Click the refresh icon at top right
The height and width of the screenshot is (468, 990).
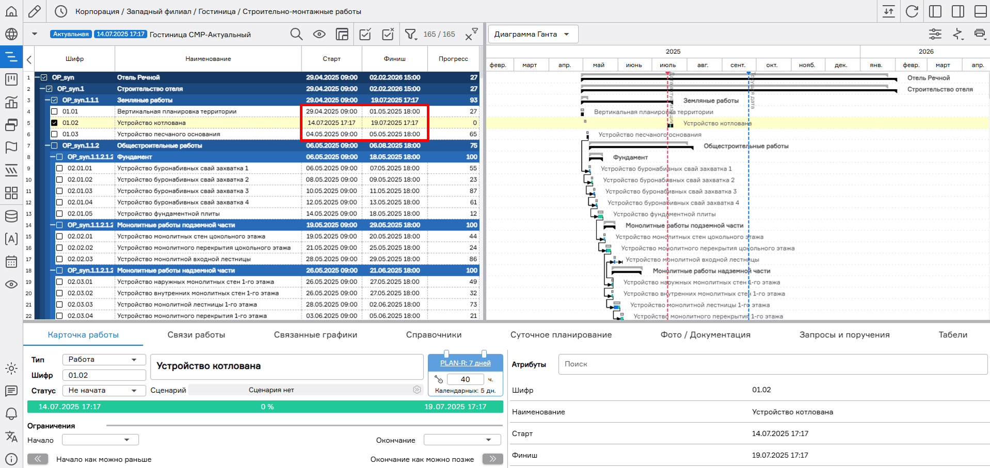912,11
